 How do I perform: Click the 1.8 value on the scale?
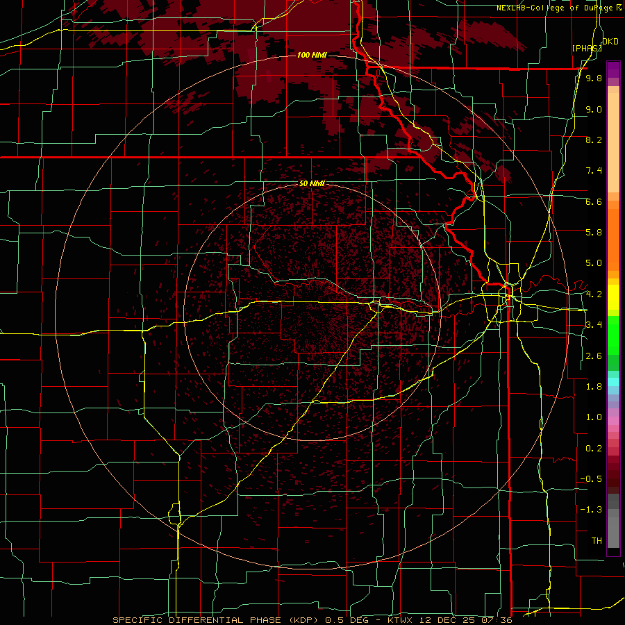(594, 387)
